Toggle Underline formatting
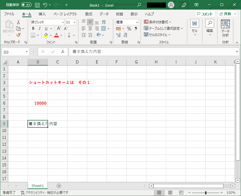 (46, 29)
